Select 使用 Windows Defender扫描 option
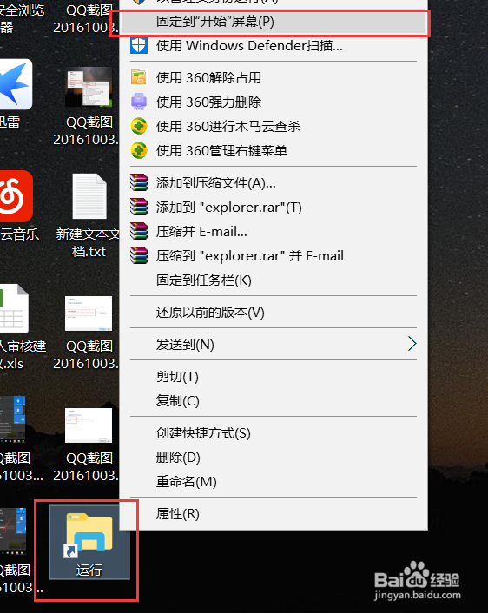 coord(274,46)
